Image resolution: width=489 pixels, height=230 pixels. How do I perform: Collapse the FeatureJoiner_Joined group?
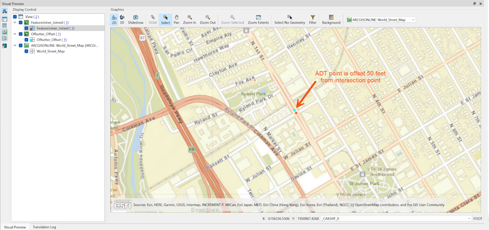click(15, 22)
